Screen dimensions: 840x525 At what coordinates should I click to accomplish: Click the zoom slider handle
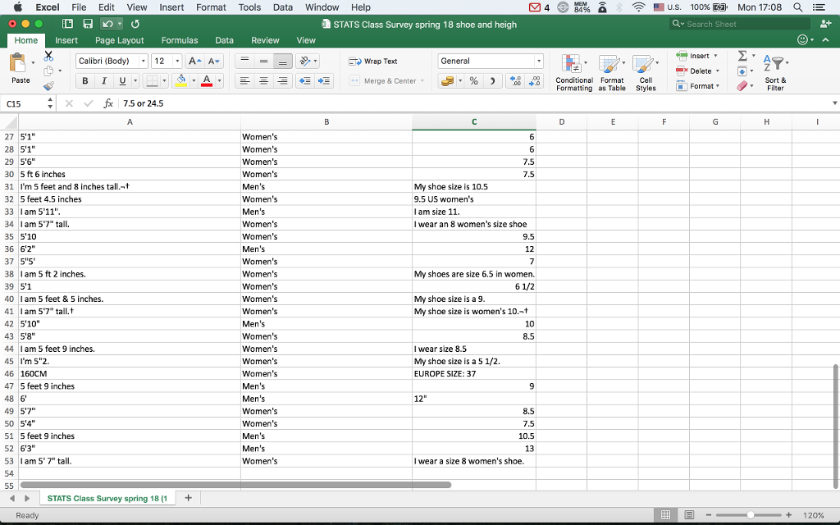pos(751,515)
